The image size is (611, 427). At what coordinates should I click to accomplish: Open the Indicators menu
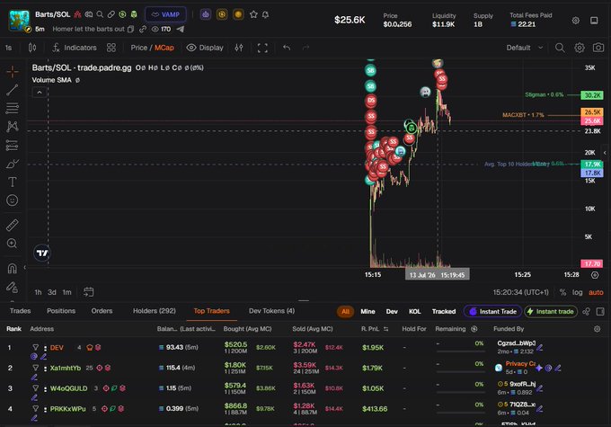click(x=75, y=48)
